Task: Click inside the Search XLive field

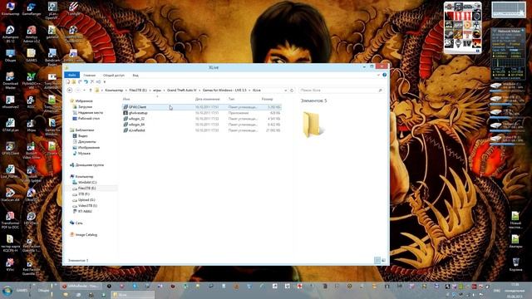Action: click(341, 91)
